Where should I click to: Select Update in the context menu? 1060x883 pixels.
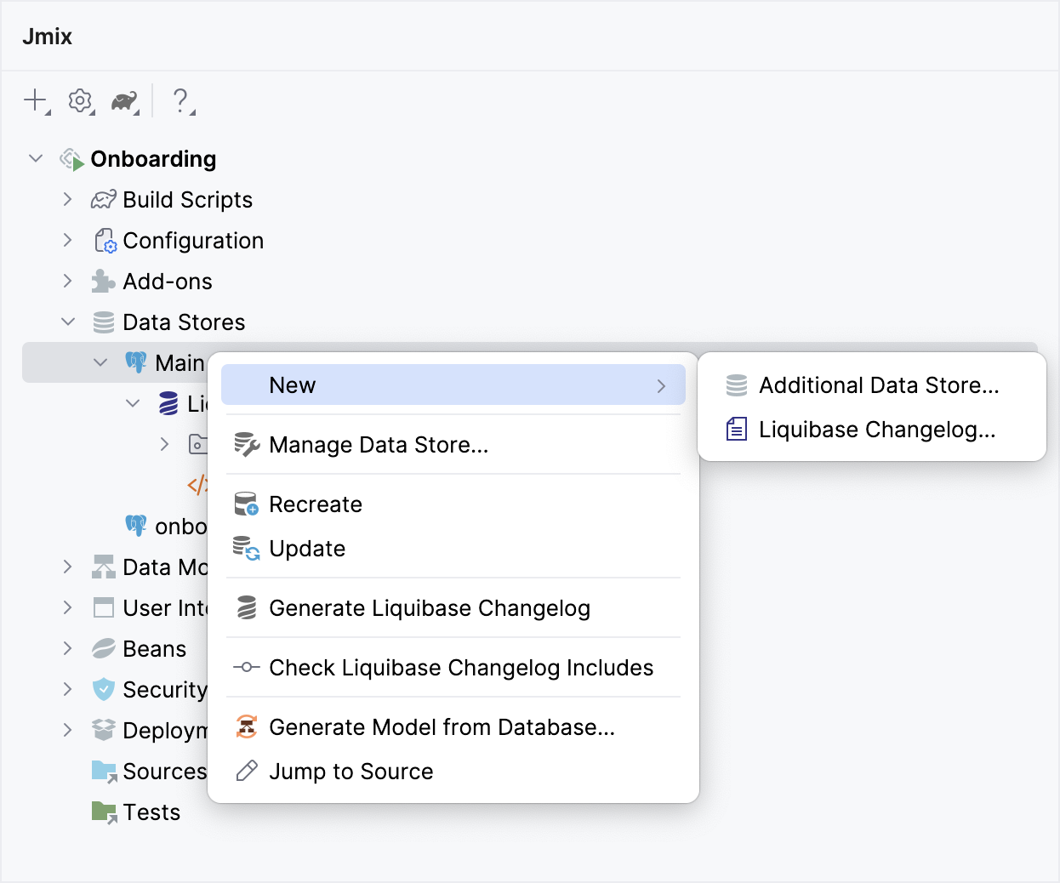tap(453, 549)
